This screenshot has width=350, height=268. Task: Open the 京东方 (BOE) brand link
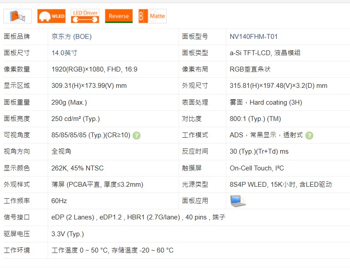point(72,37)
